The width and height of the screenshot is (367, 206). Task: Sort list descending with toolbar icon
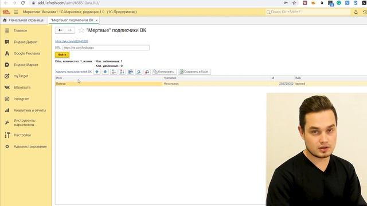pyautogui.click(x=122, y=72)
